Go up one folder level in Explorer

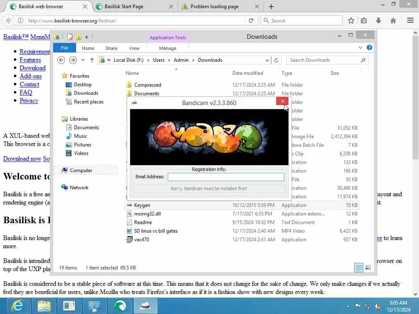tap(92, 60)
